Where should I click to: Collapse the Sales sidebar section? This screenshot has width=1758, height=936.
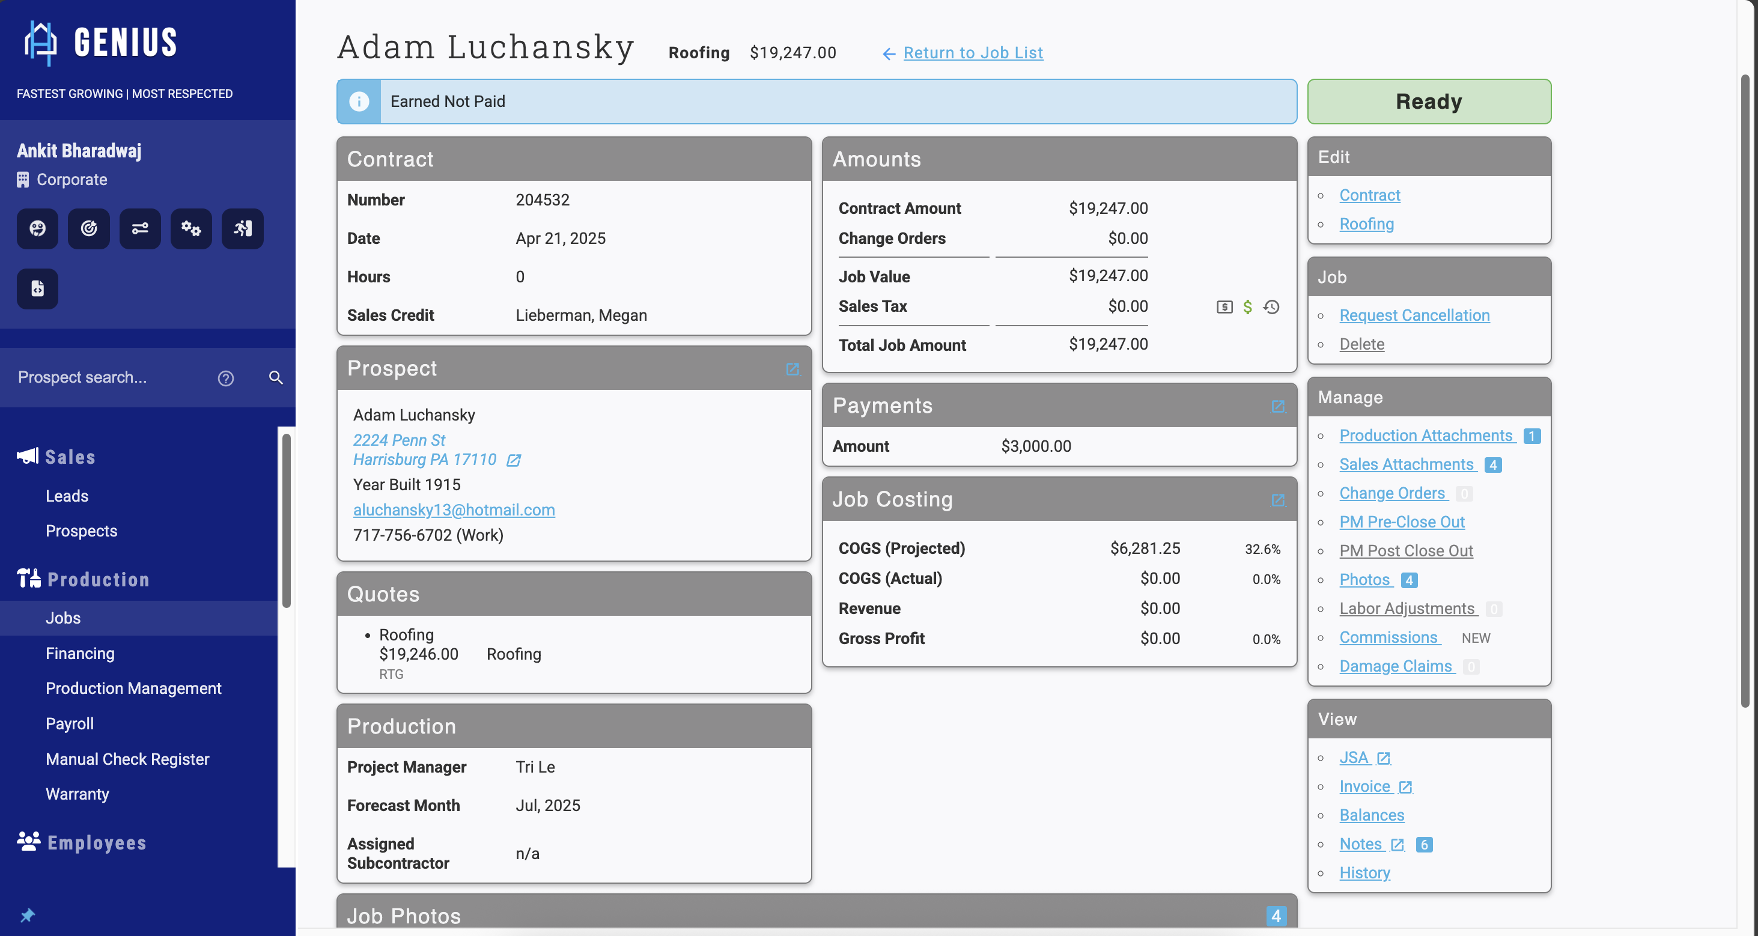click(70, 457)
